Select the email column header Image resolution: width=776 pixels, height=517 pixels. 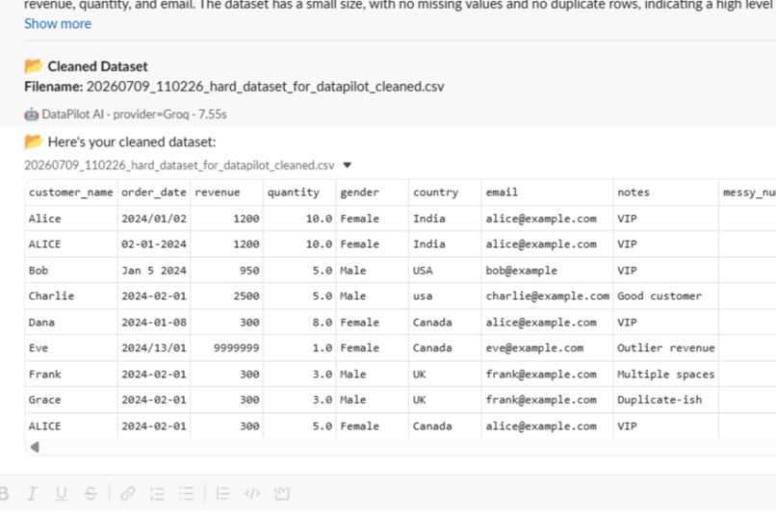tap(548, 193)
